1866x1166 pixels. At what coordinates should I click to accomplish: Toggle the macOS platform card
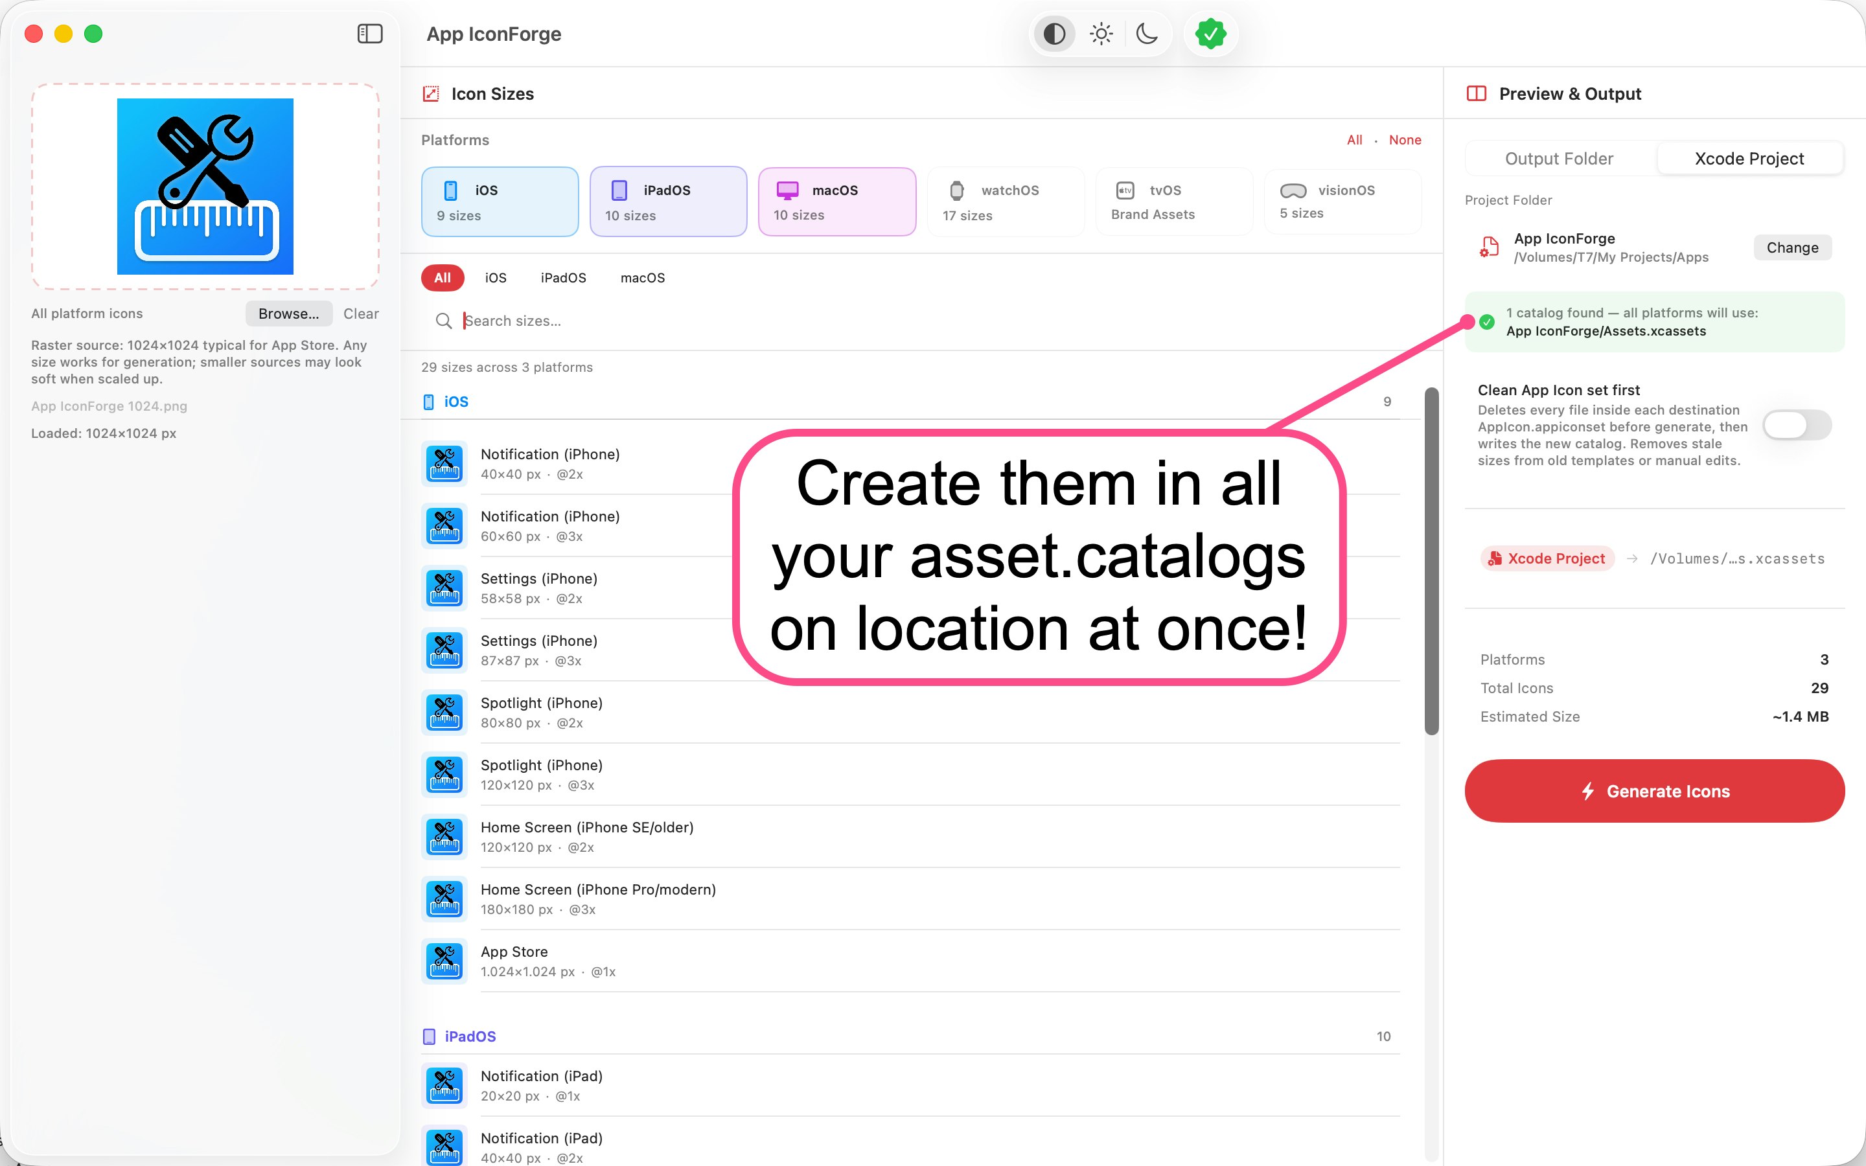click(837, 202)
